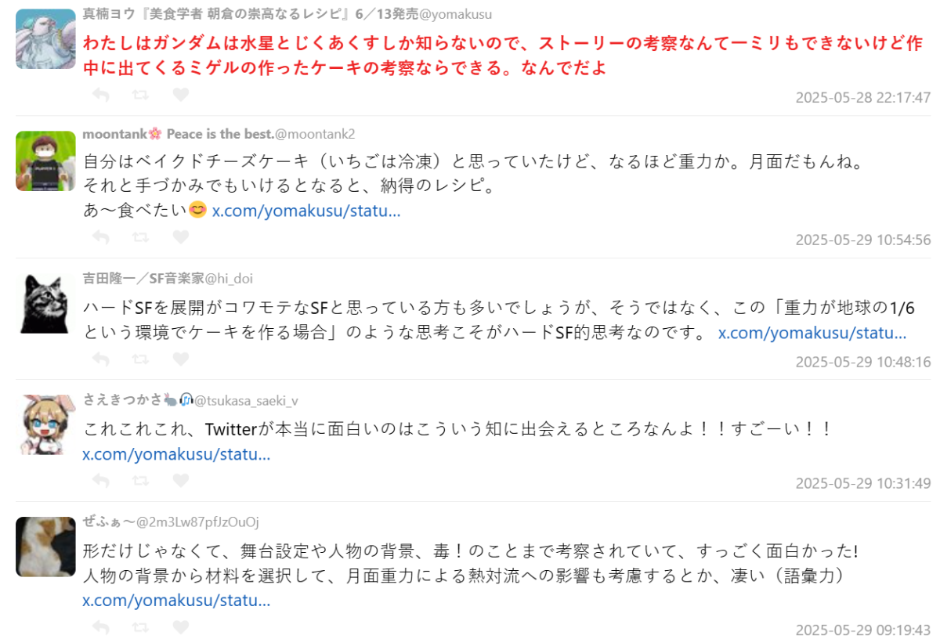
Task: Open x.com link in moontank2's tweet
Action: tap(306, 211)
